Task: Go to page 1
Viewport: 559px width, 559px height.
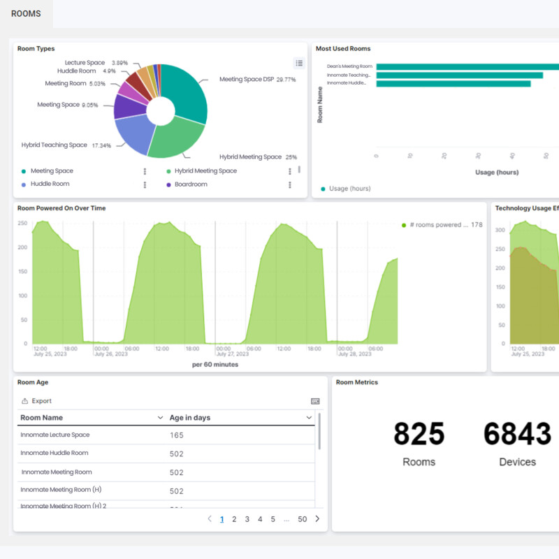Action: tap(222, 519)
